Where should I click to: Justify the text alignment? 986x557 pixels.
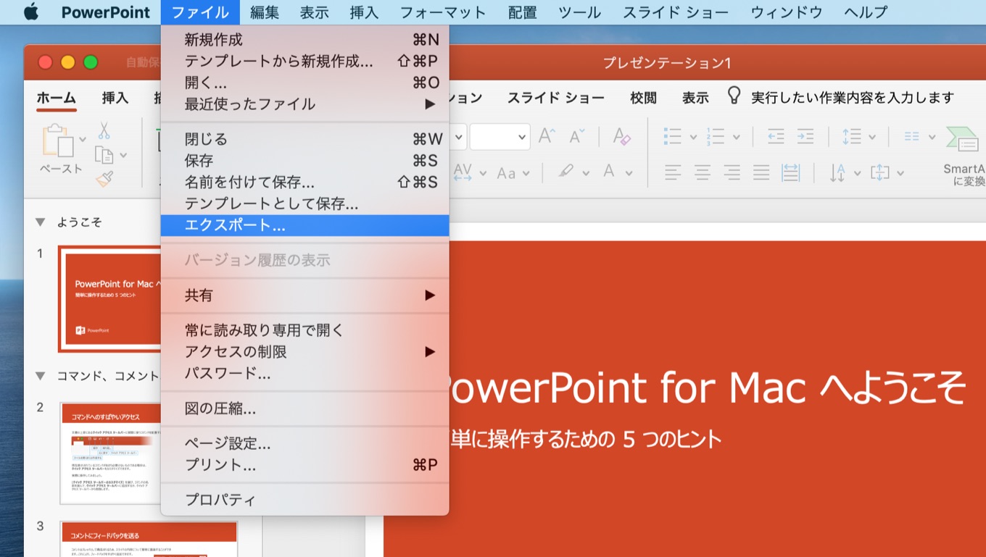coord(761,172)
